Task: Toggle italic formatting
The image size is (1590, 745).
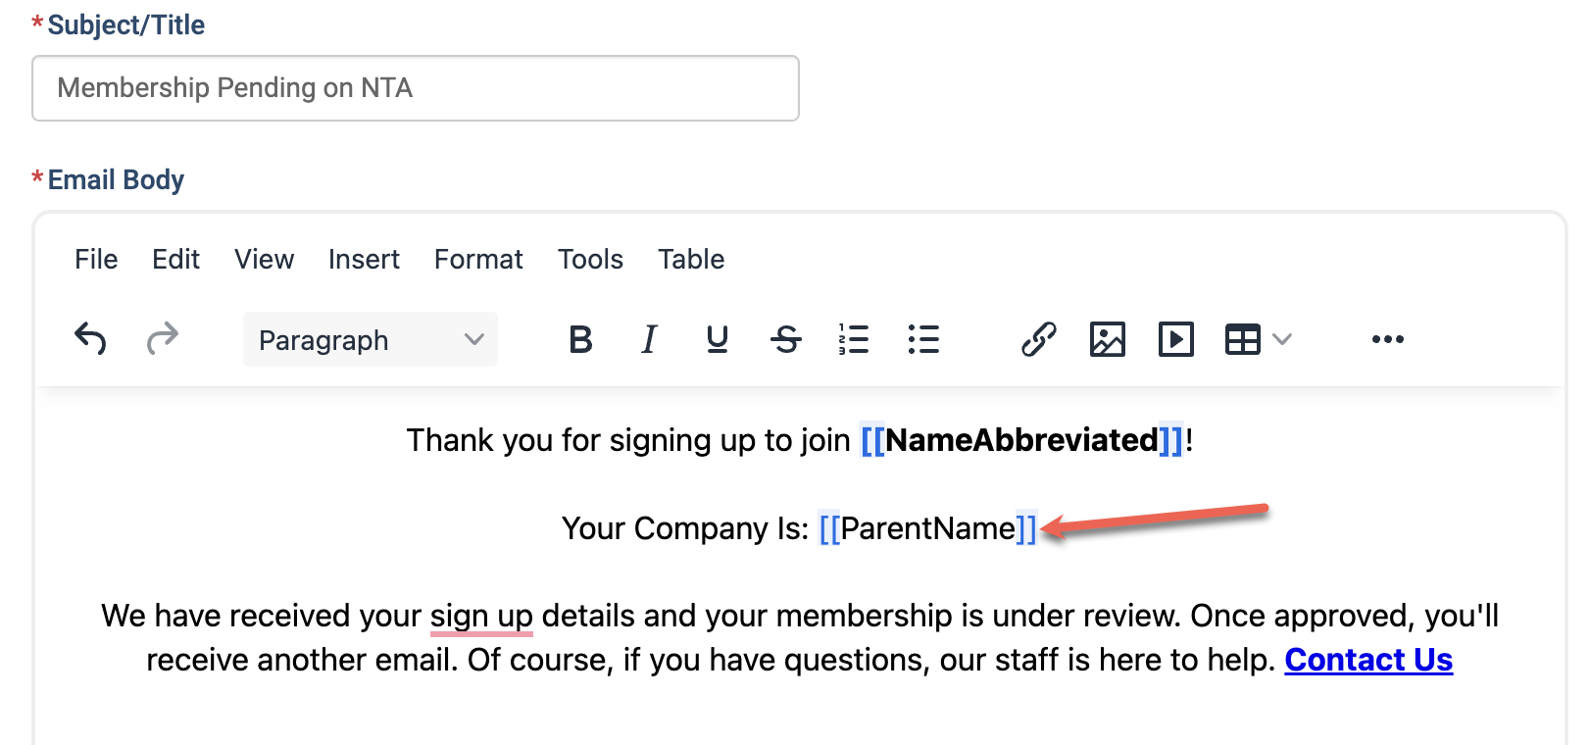Action: [x=649, y=339]
